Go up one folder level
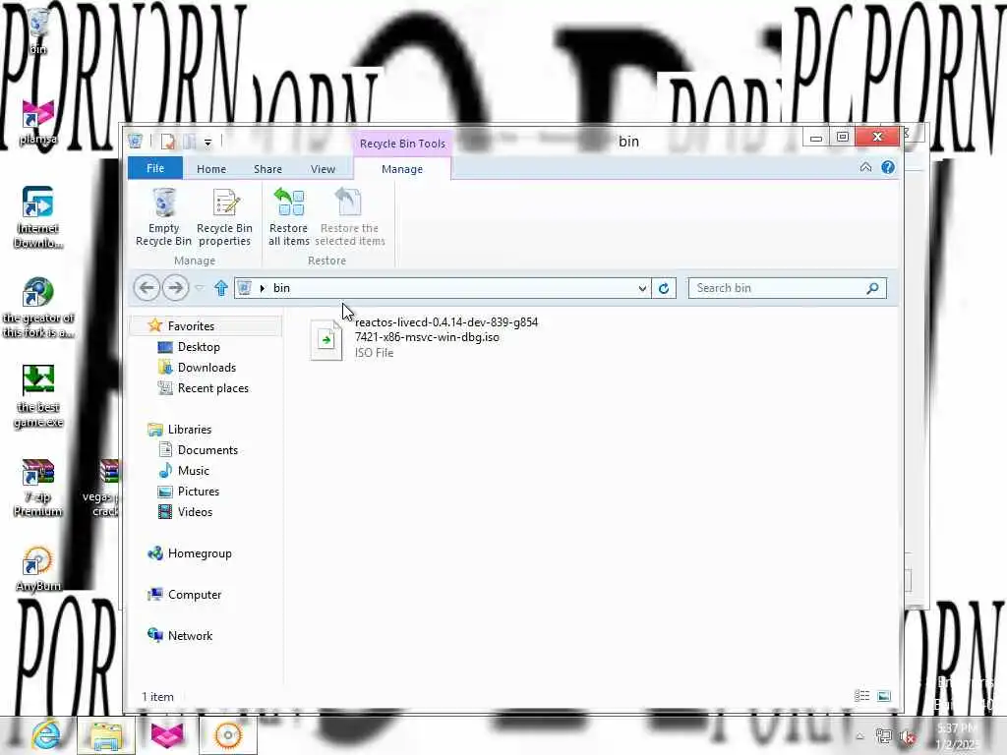Image resolution: width=1007 pixels, height=755 pixels. tap(221, 288)
